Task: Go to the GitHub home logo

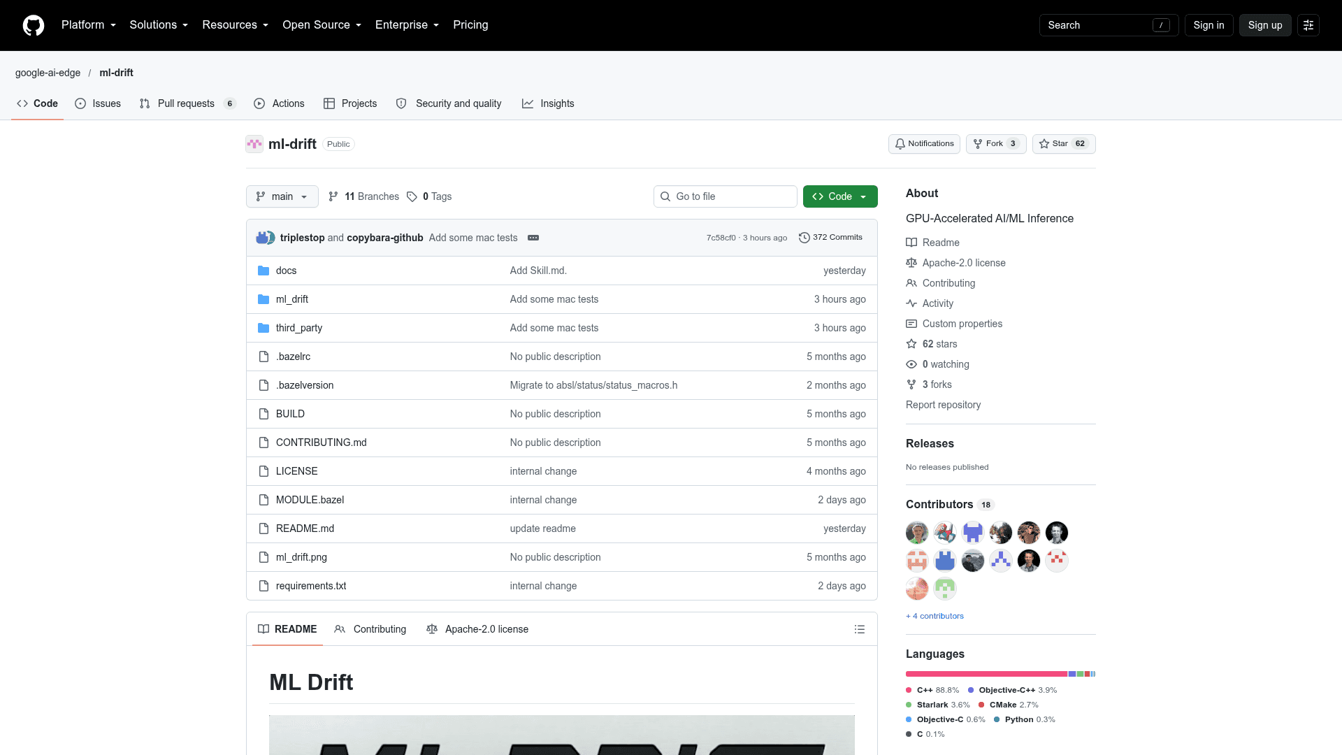Action: click(34, 25)
